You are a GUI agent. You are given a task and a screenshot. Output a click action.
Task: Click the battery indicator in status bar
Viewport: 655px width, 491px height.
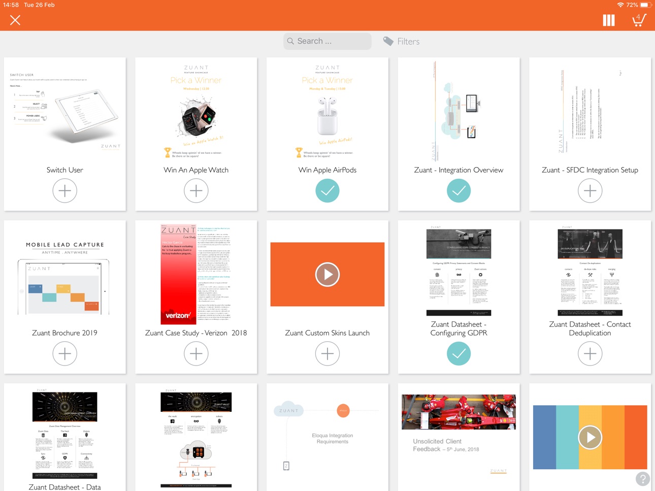[644, 5]
